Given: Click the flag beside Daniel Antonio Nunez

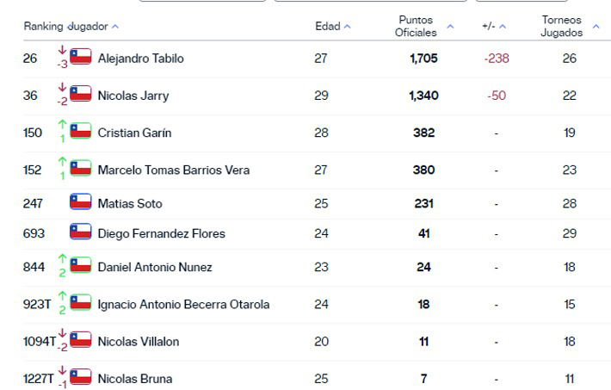Looking at the screenshot, I should [x=81, y=266].
